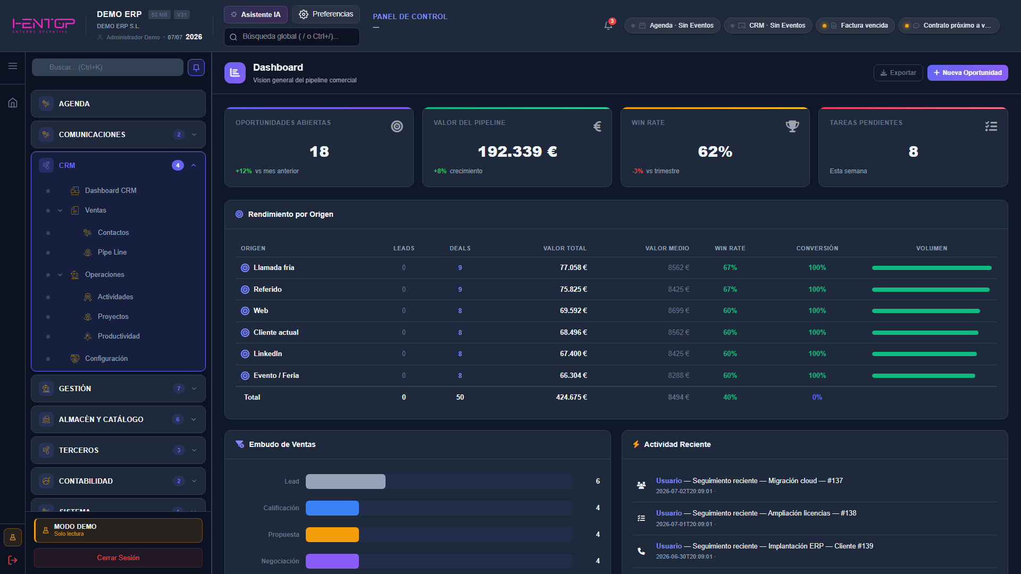Open Contactos under Ventas

point(113,232)
